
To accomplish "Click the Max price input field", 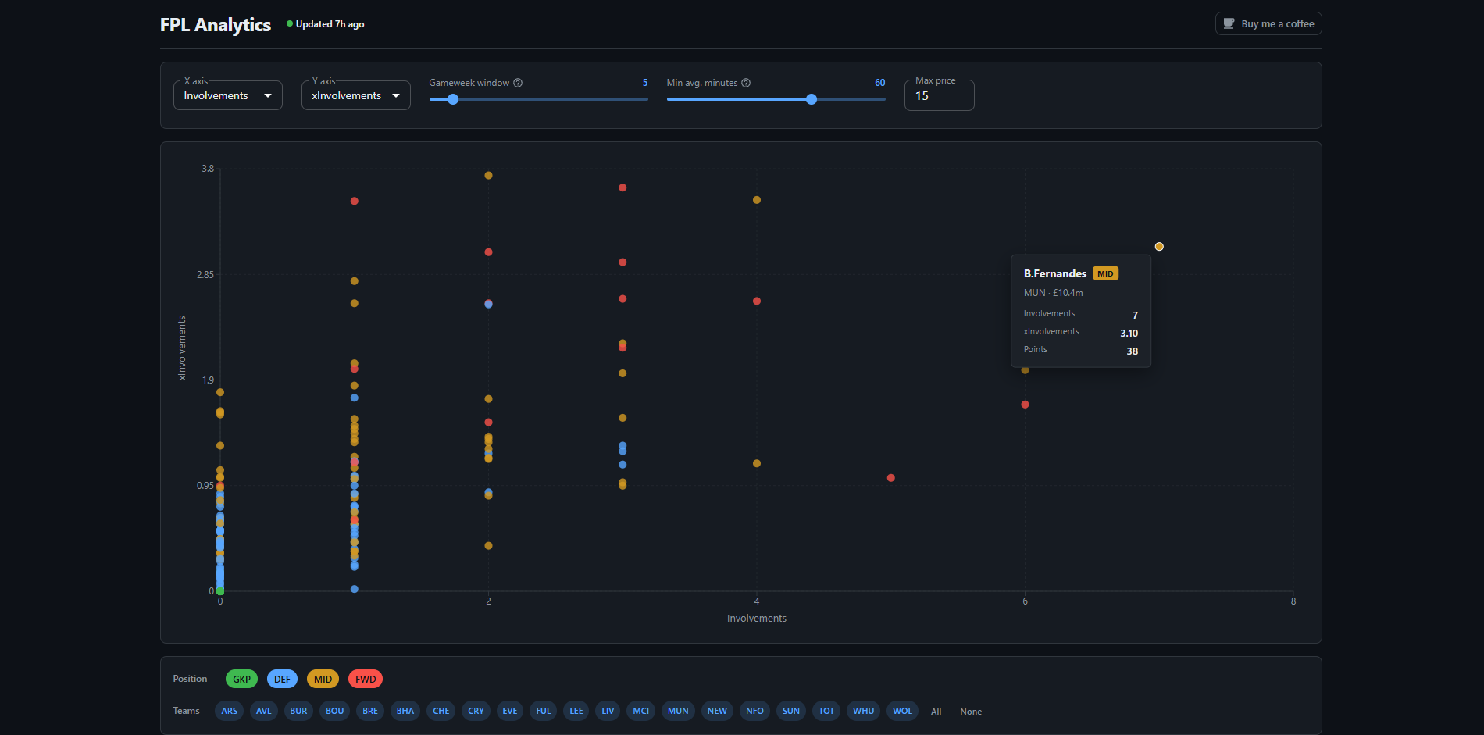I will tap(939, 95).
